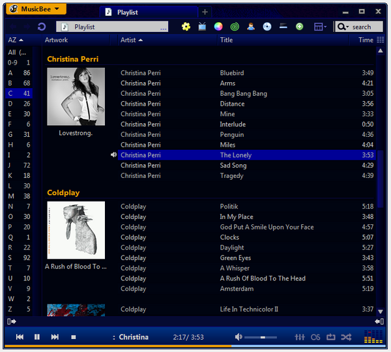Screen dimensions: 391x352
Task: Open the equalizer sliders icon
Action: (300, 337)
